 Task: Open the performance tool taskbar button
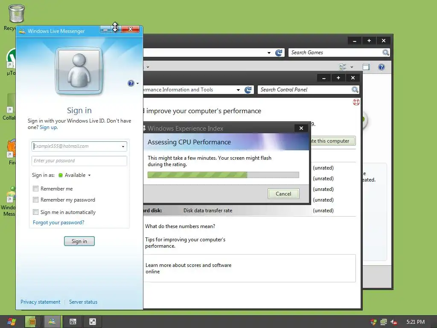pyautogui.click(x=93, y=322)
